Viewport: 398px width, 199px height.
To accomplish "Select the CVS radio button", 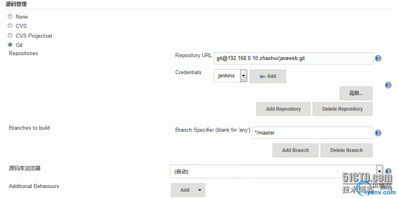I will pos(10,26).
